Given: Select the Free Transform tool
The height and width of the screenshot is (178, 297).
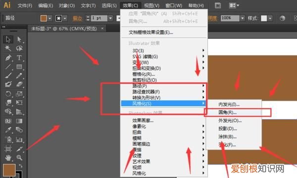Looking at the screenshot, I should pos(19,103).
